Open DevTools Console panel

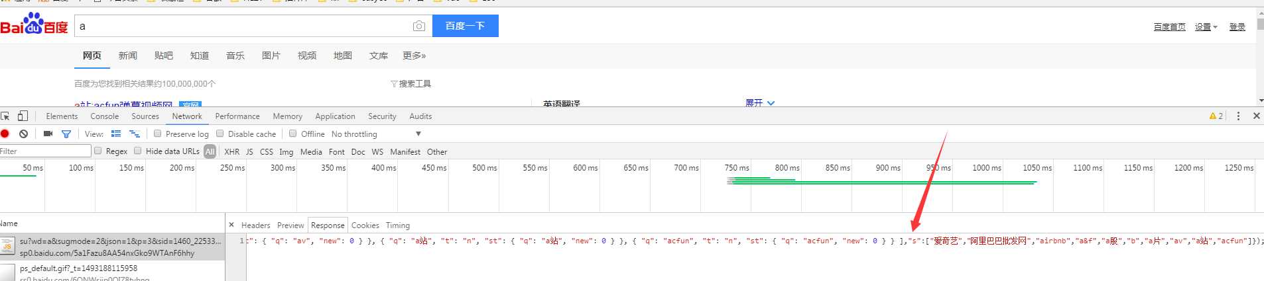point(105,116)
